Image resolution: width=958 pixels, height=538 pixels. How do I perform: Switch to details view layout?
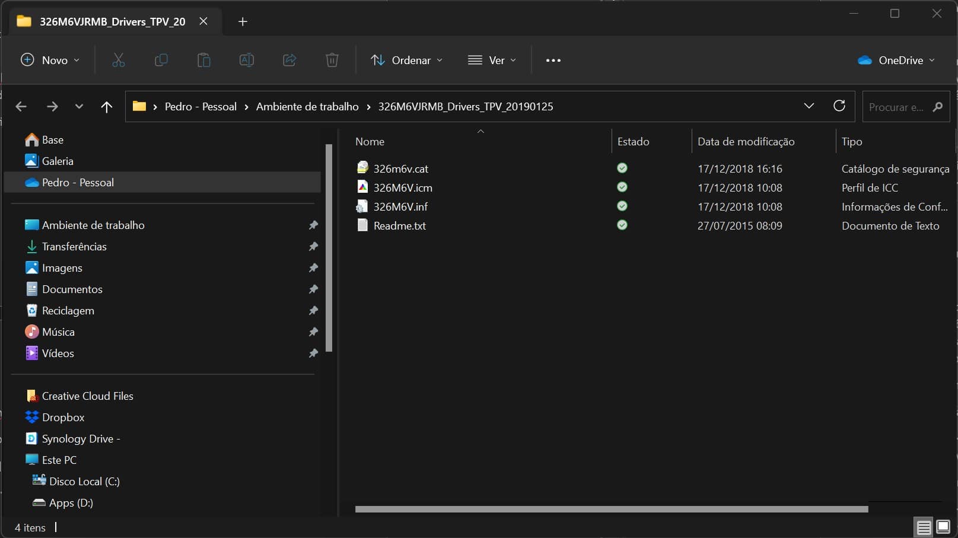pos(924,527)
